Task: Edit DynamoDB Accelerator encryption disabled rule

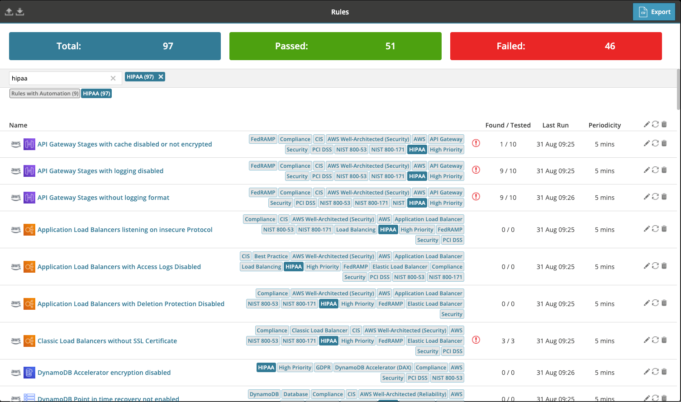Action: pyautogui.click(x=647, y=372)
